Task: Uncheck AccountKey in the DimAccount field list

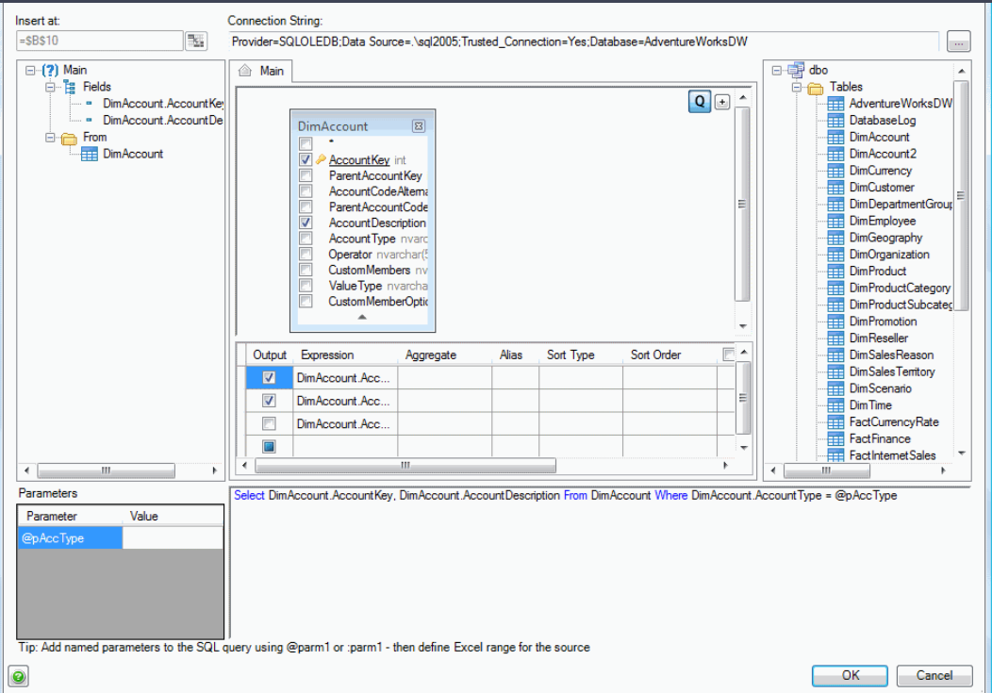Action: (306, 158)
